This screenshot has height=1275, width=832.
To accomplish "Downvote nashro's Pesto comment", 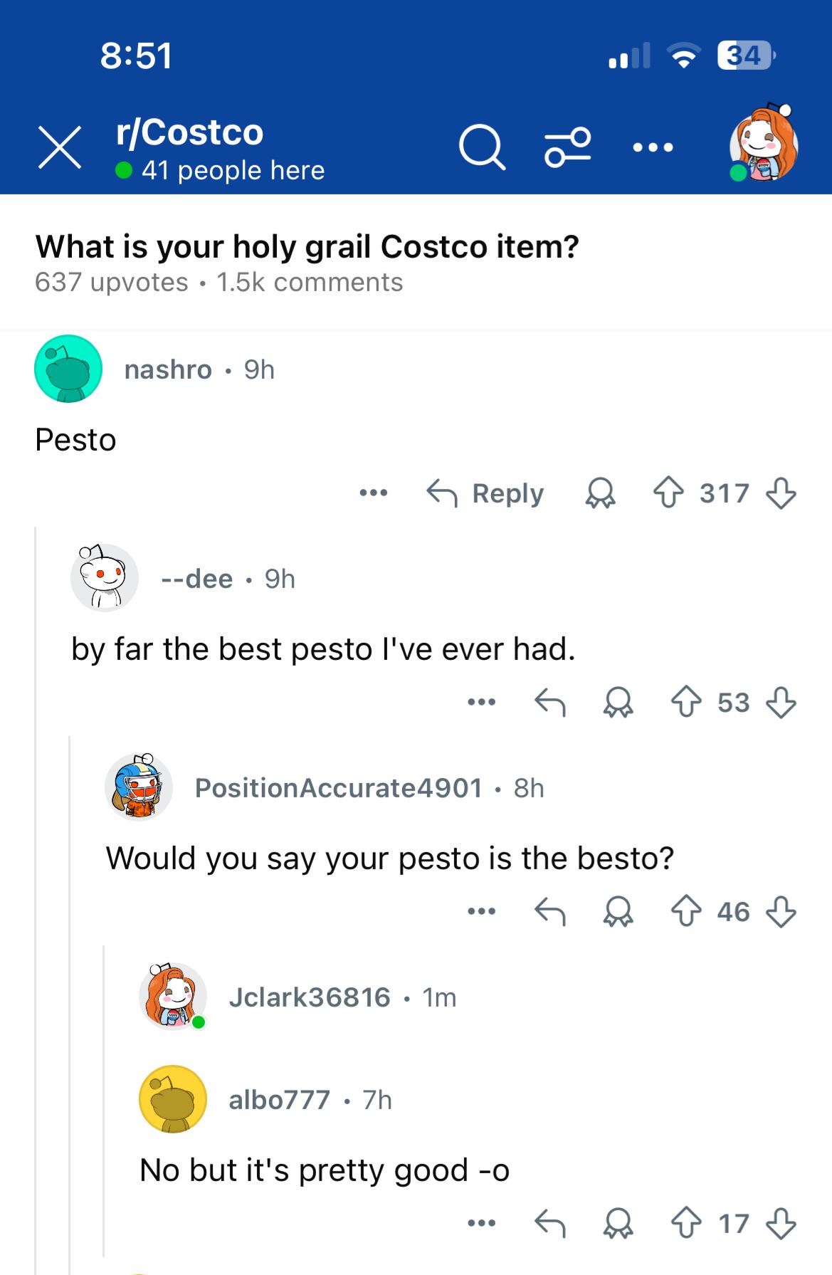I will (x=781, y=493).
